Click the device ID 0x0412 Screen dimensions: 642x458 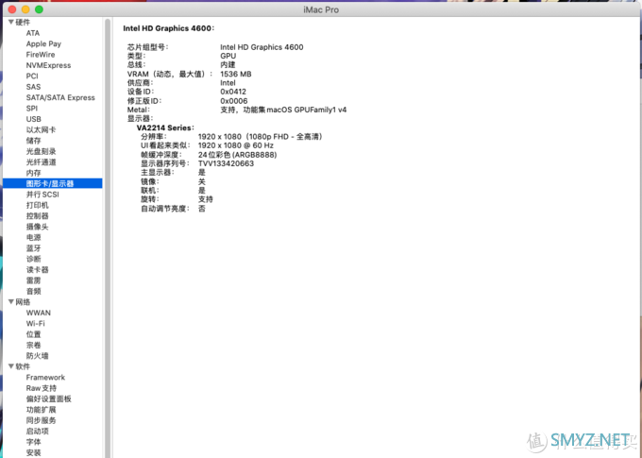click(233, 92)
